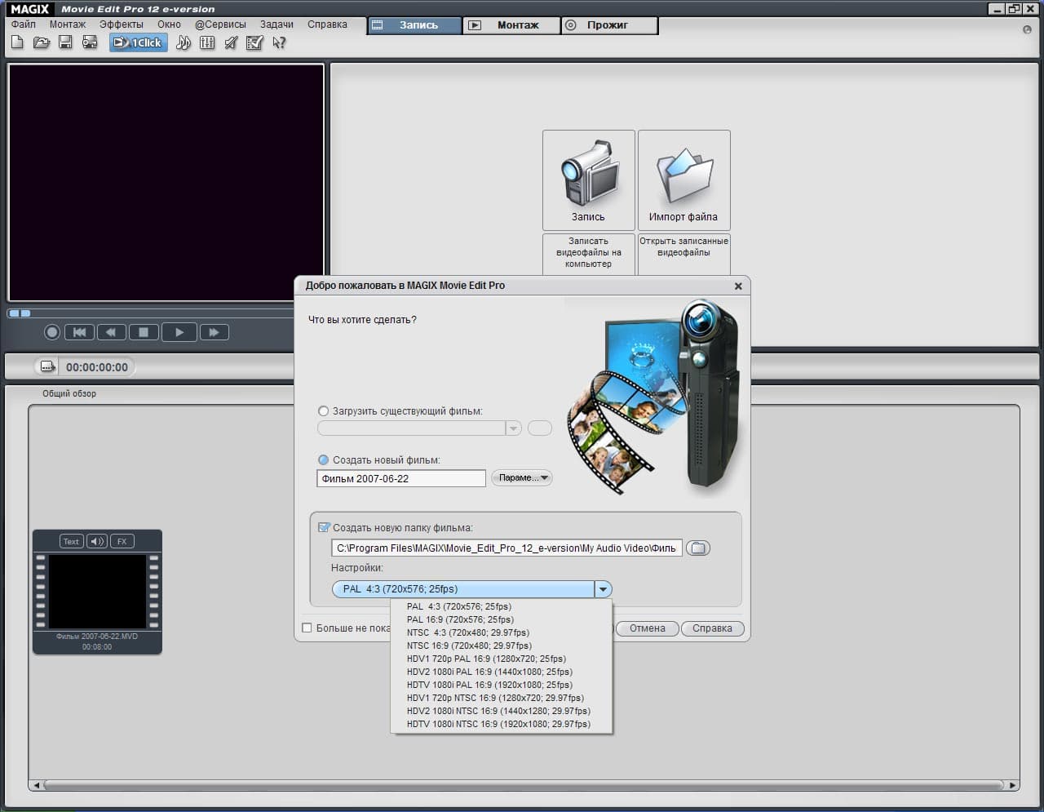
Task: Select NTSC 4:3 (720x480) option
Action: [467, 632]
